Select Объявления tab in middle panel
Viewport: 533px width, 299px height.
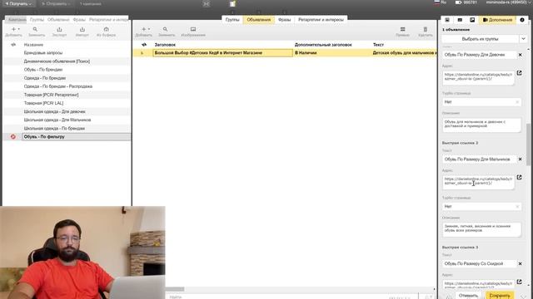259,20
